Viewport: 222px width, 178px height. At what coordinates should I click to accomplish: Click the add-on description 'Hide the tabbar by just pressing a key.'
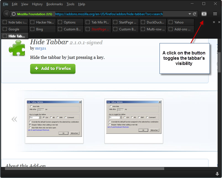coord(67,57)
